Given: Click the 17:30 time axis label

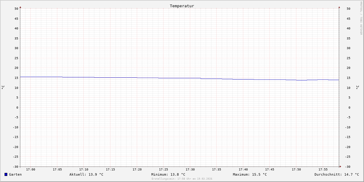Looking at the screenshot, I should click(190, 170).
